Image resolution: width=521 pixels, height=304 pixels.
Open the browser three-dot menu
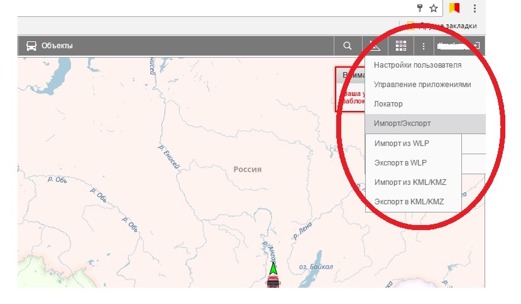click(475, 8)
